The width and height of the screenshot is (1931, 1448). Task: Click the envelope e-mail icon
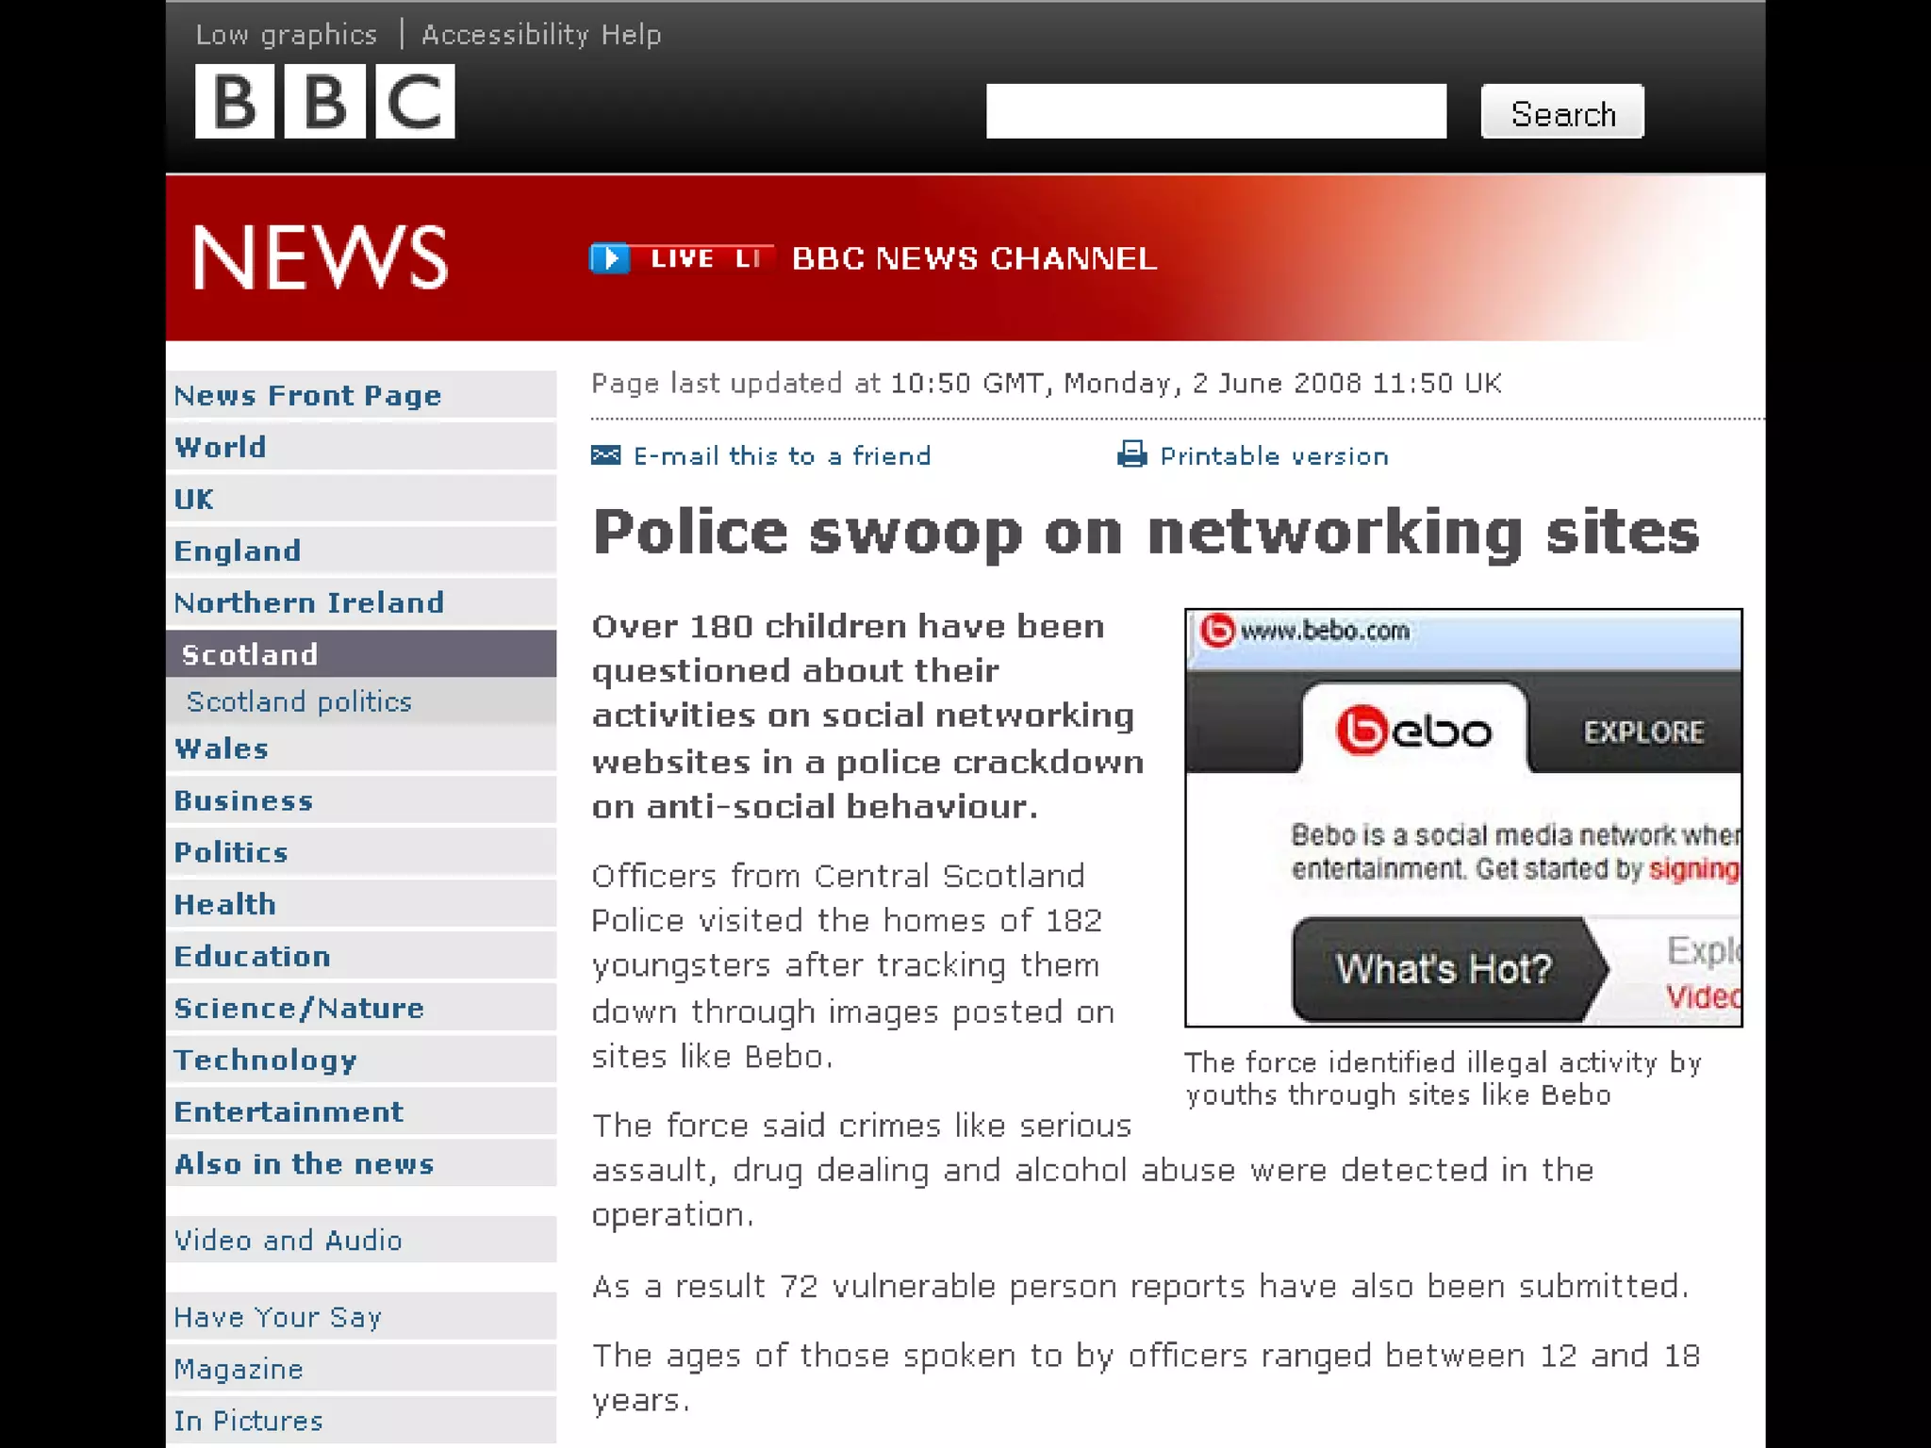click(x=605, y=456)
